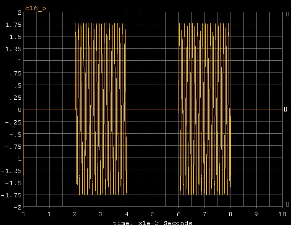The image size is (291, 225).
Task: Click the time axis label text
Action: (152, 222)
